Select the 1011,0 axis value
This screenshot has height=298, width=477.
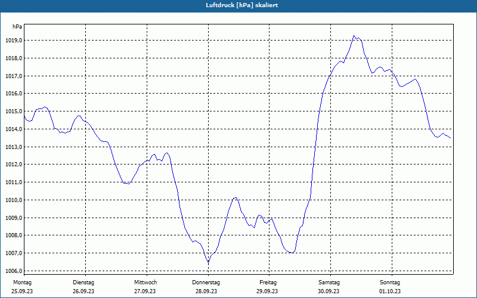pos(14,182)
